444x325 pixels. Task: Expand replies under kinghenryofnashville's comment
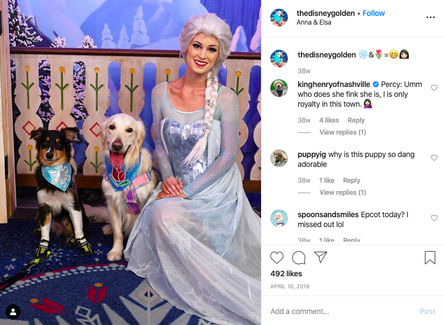click(342, 132)
